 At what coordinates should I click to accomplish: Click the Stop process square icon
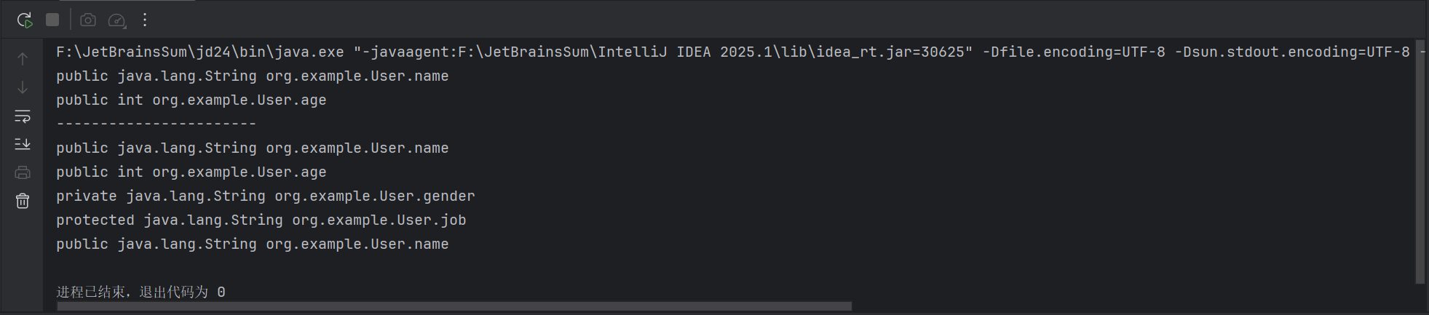click(x=52, y=20)
